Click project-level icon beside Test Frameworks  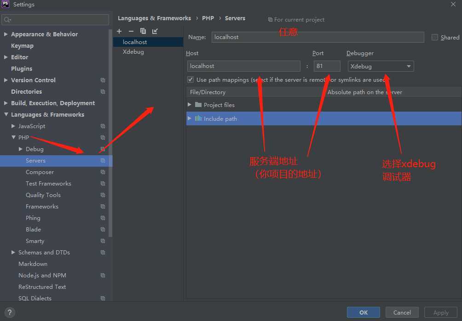click(x=103, y=183)
